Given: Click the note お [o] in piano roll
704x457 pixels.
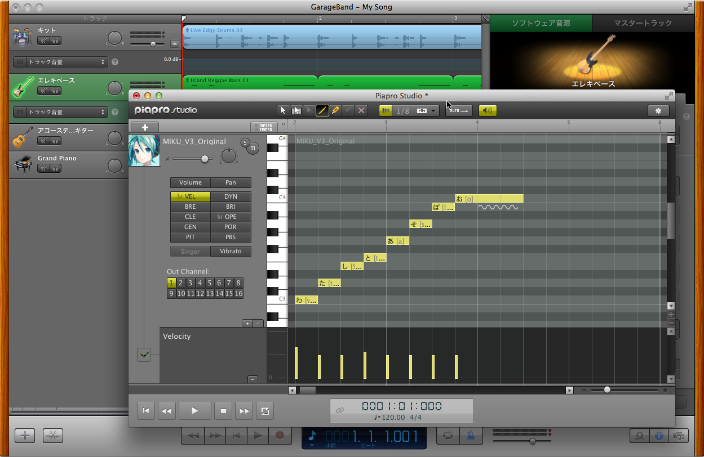Looking at the screenshot, I should (489, 199).
